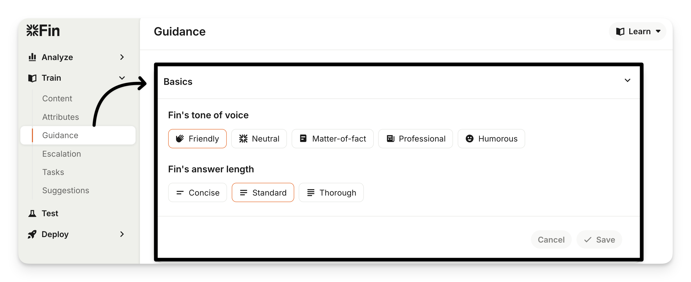Viewport: 691px width, 282px height.
Task: Expand the Analyze menu arrow
Action: [122, 57]
